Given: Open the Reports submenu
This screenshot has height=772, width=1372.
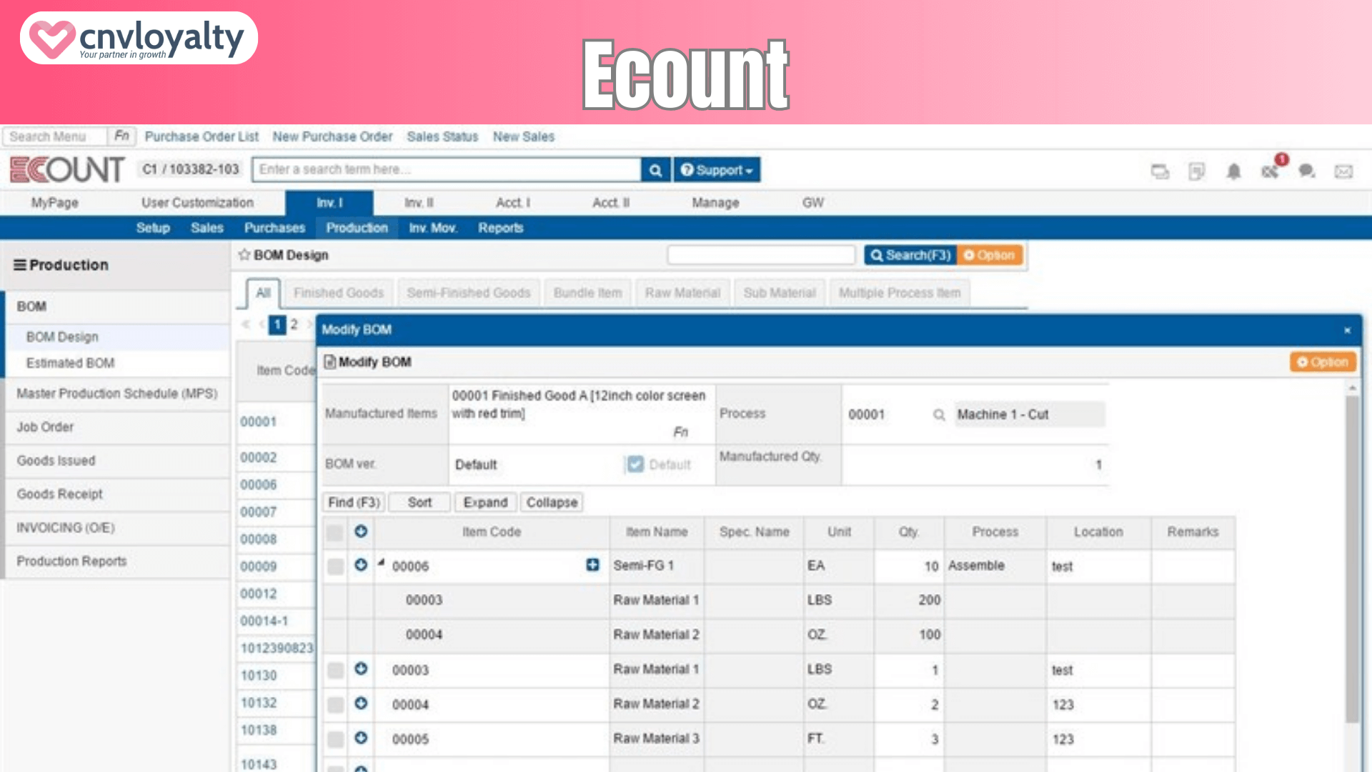Looking at the screenshot, I should [x=500, y=228].
